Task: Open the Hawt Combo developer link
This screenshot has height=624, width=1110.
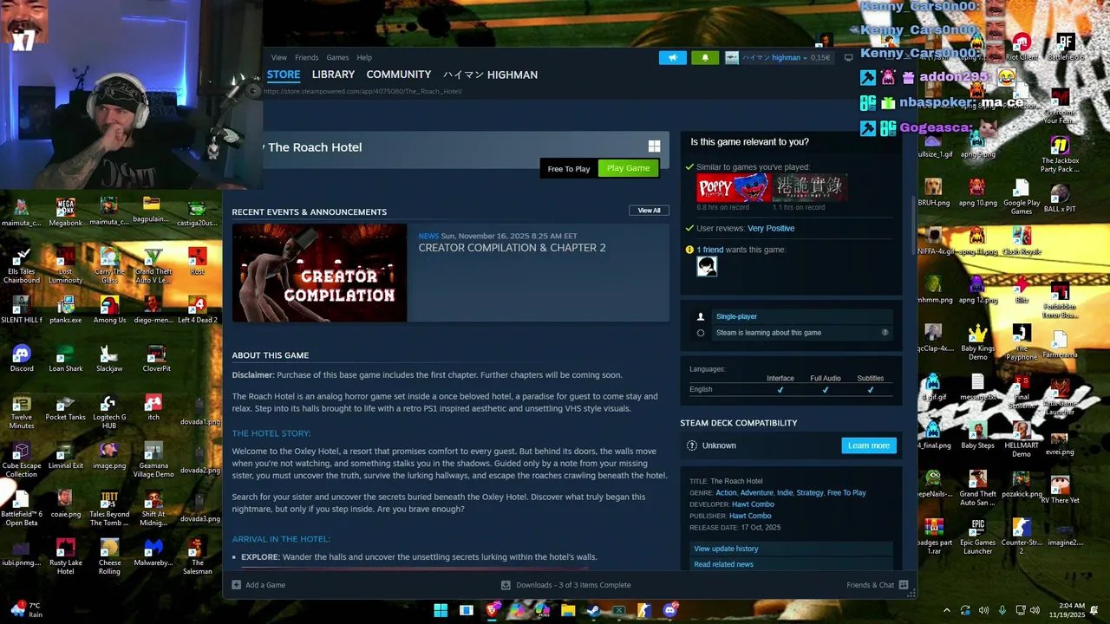Action: point(753,504)
